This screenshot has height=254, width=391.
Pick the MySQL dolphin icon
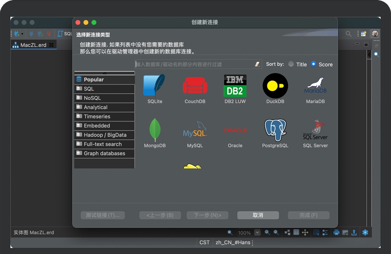(x=195, y=129)
